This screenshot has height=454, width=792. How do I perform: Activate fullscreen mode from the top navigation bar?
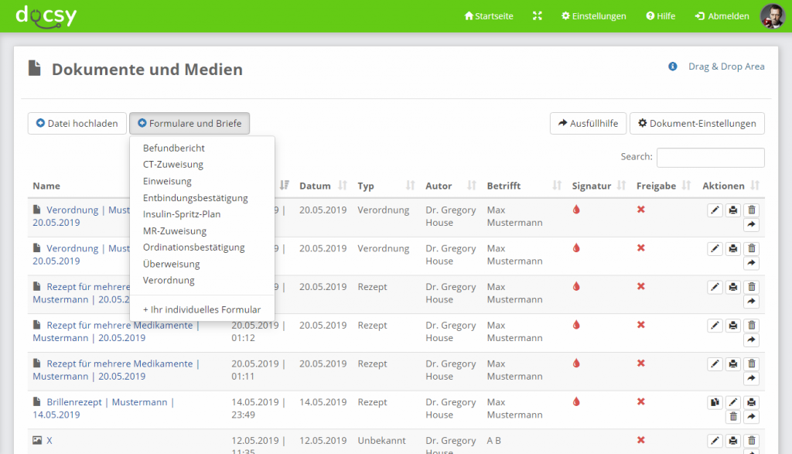point(538,15)
